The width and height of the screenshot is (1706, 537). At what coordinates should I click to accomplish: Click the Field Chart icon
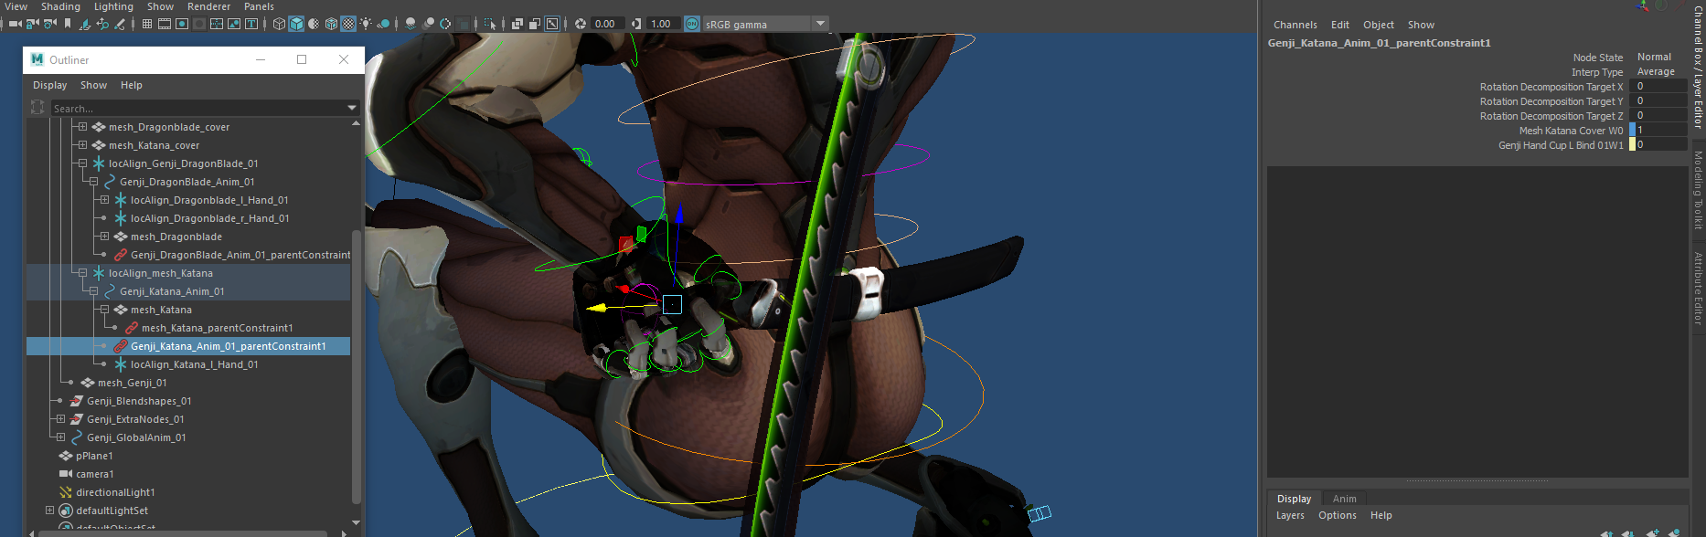[x=217, y=24]
